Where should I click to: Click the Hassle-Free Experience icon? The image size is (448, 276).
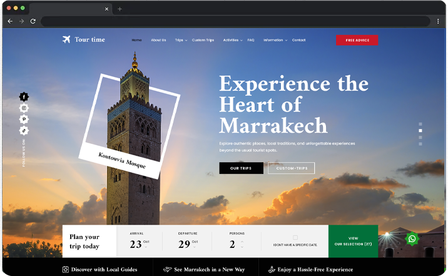pyautogui.click(x=272, y=269)
